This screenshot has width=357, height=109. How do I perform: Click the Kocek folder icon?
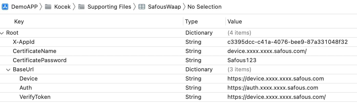click(x=48, y=7)
